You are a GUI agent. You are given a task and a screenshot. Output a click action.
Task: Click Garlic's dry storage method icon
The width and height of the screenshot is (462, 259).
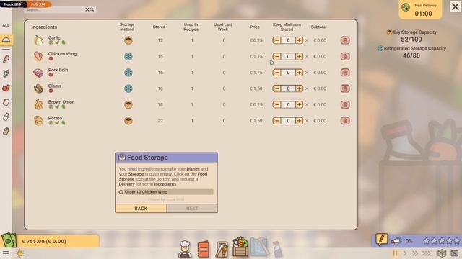pyautogui.click(x=128, y=40)
